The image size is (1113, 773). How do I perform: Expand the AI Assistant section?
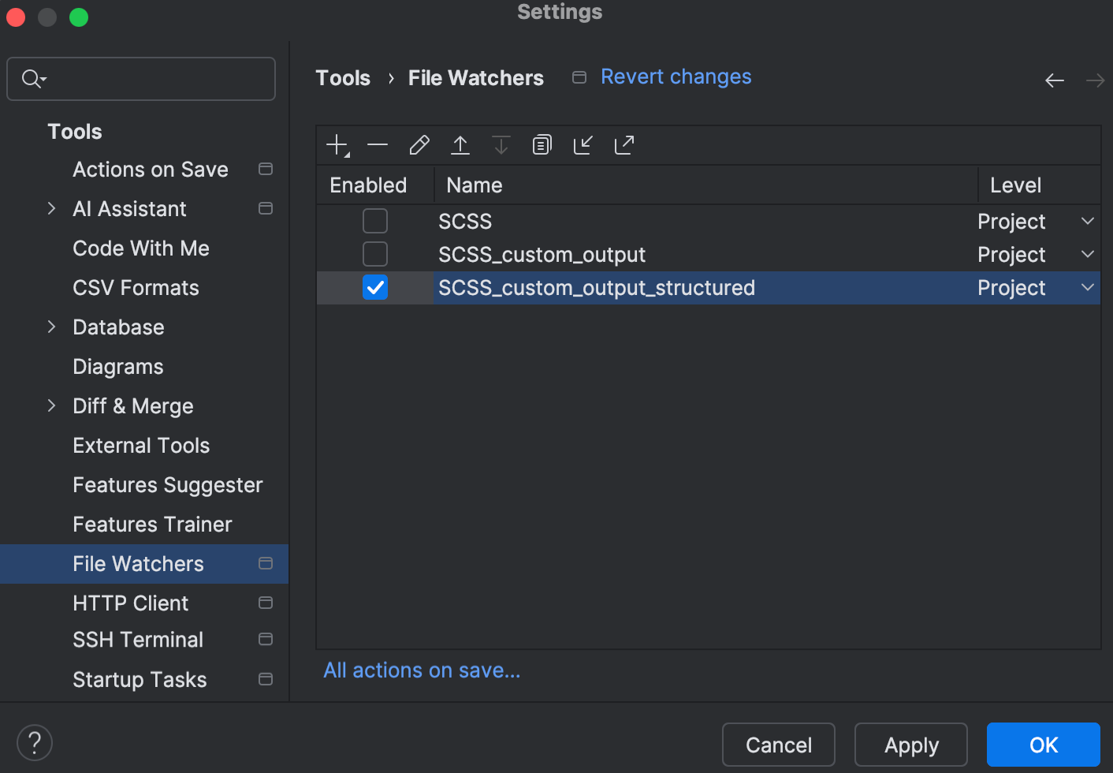[x=51, y=208]
